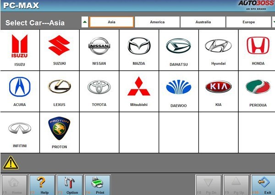Choose the SUZUKI logo tile
The height and width of the screenshot is (195, 275).
60,50
